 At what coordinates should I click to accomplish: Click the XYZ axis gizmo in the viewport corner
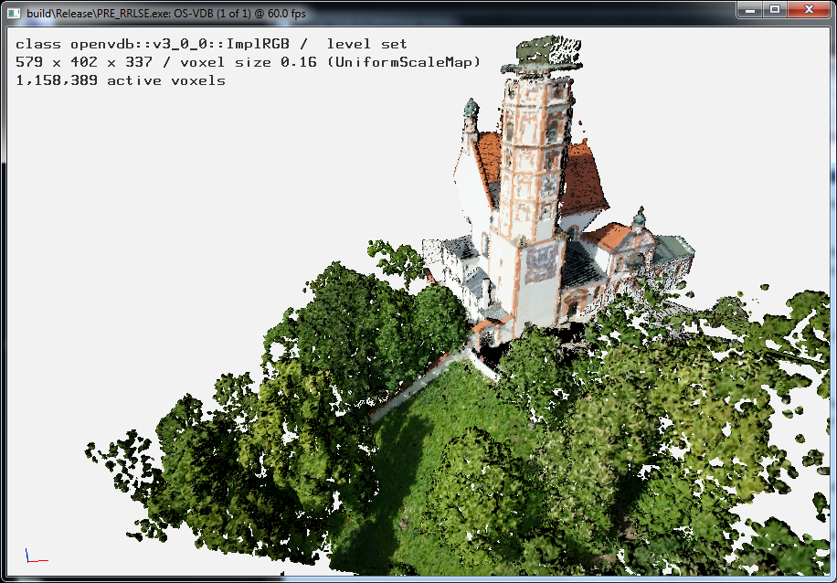[x=37, y=556]
